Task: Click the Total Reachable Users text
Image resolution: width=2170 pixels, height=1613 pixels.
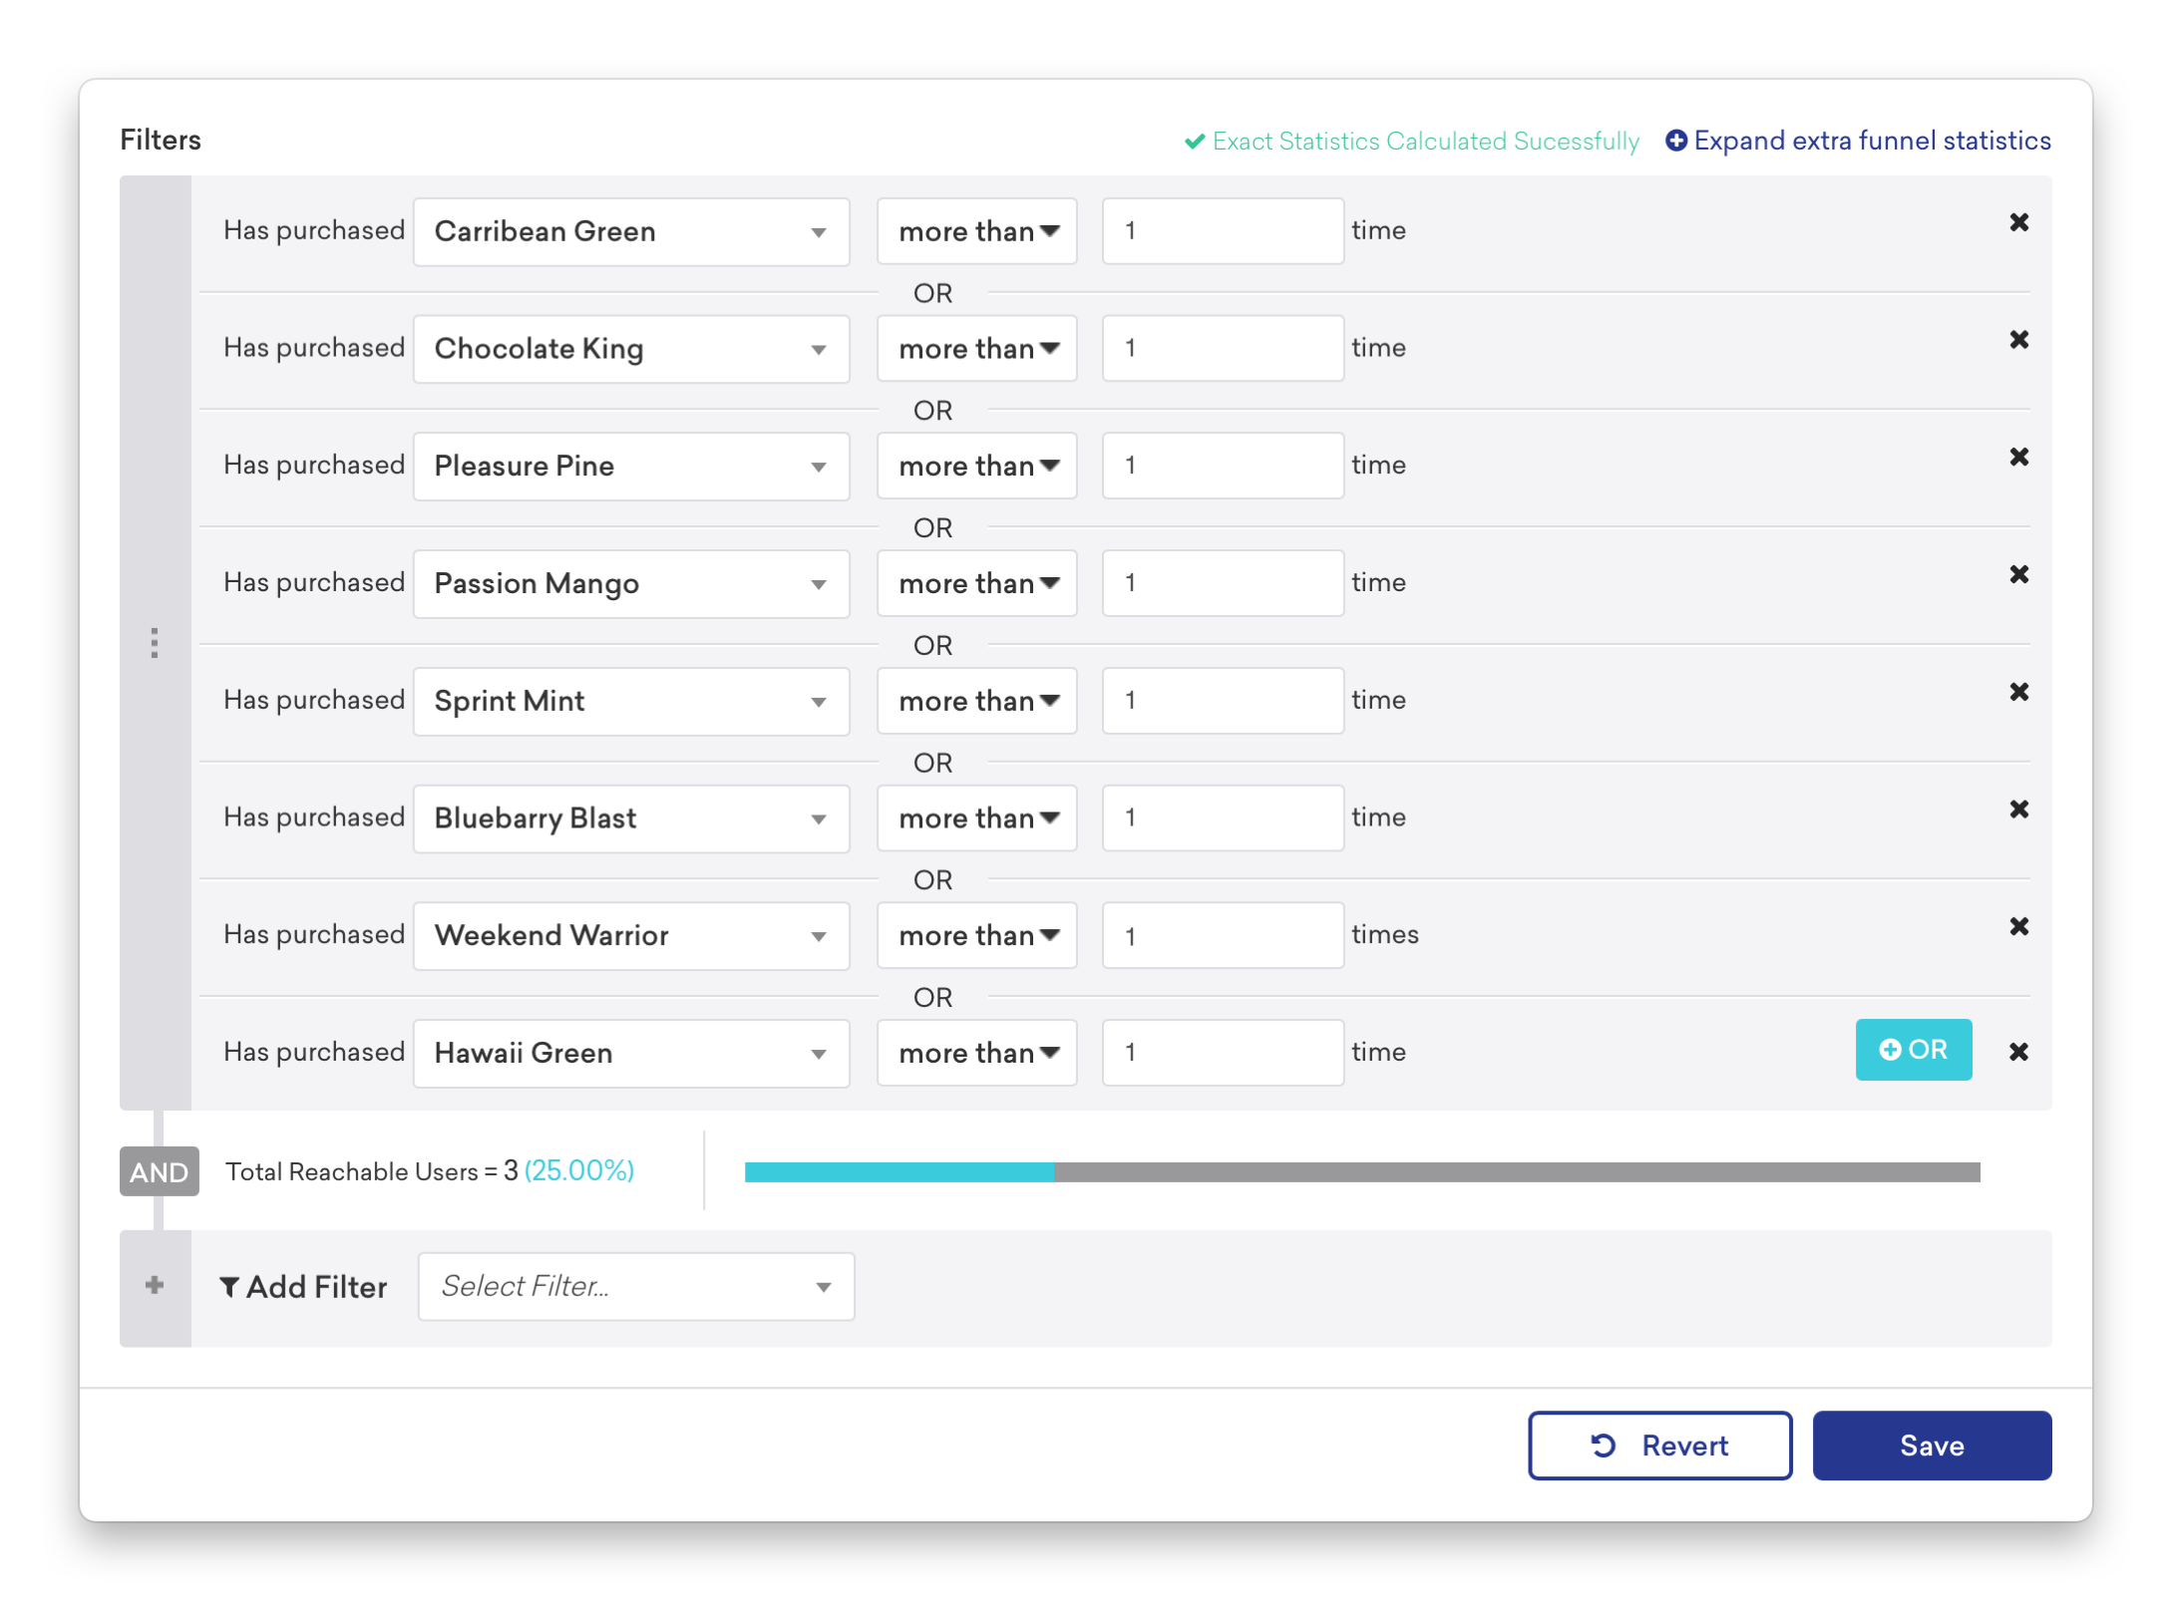Action: tap(352, 1171)
